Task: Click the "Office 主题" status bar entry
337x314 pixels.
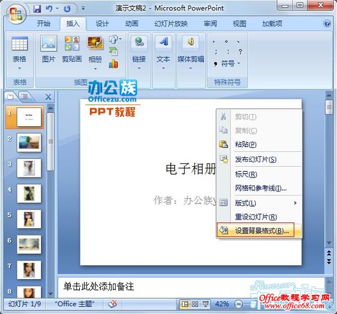Action: [74, 304]
